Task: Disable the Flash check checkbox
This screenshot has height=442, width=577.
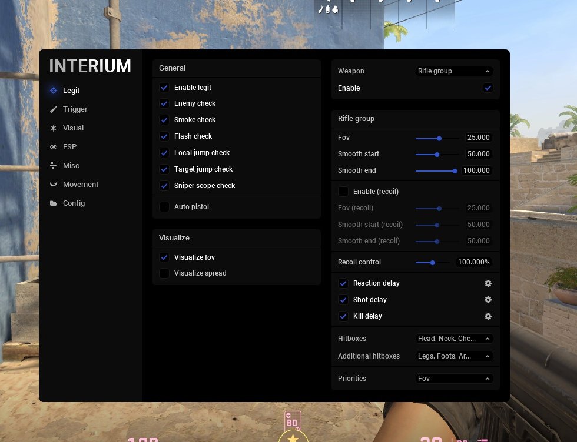Action: click(164, 136)
